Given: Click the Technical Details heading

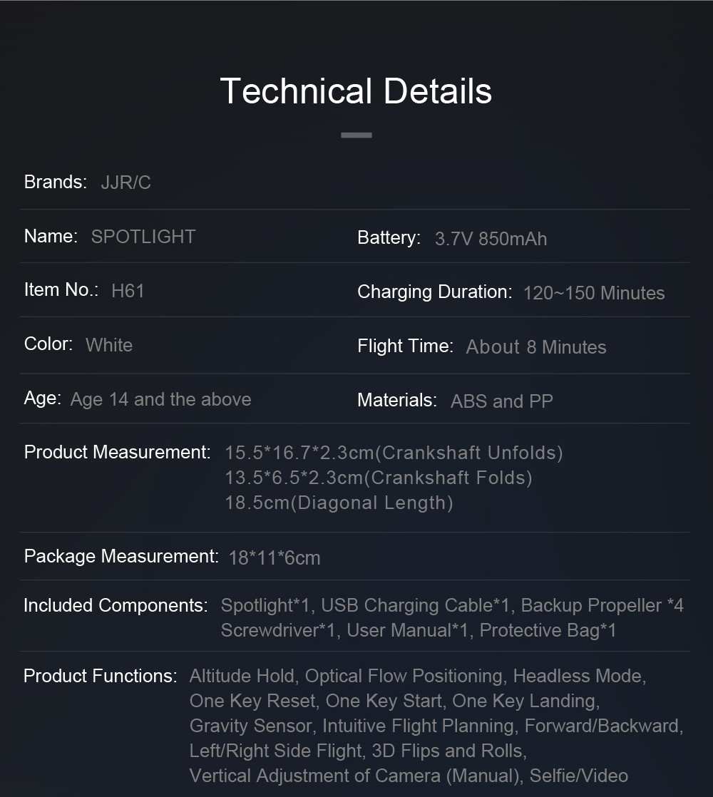Looking at the screenshot, I should (x=356, y=91).
